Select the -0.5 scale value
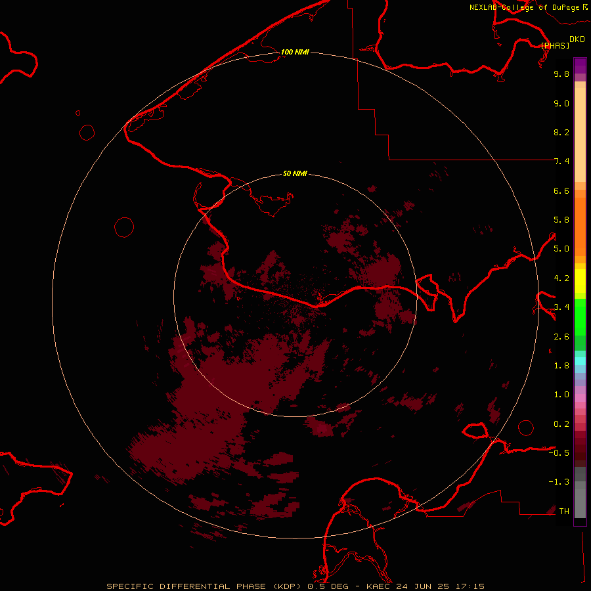 click(559, 453)
